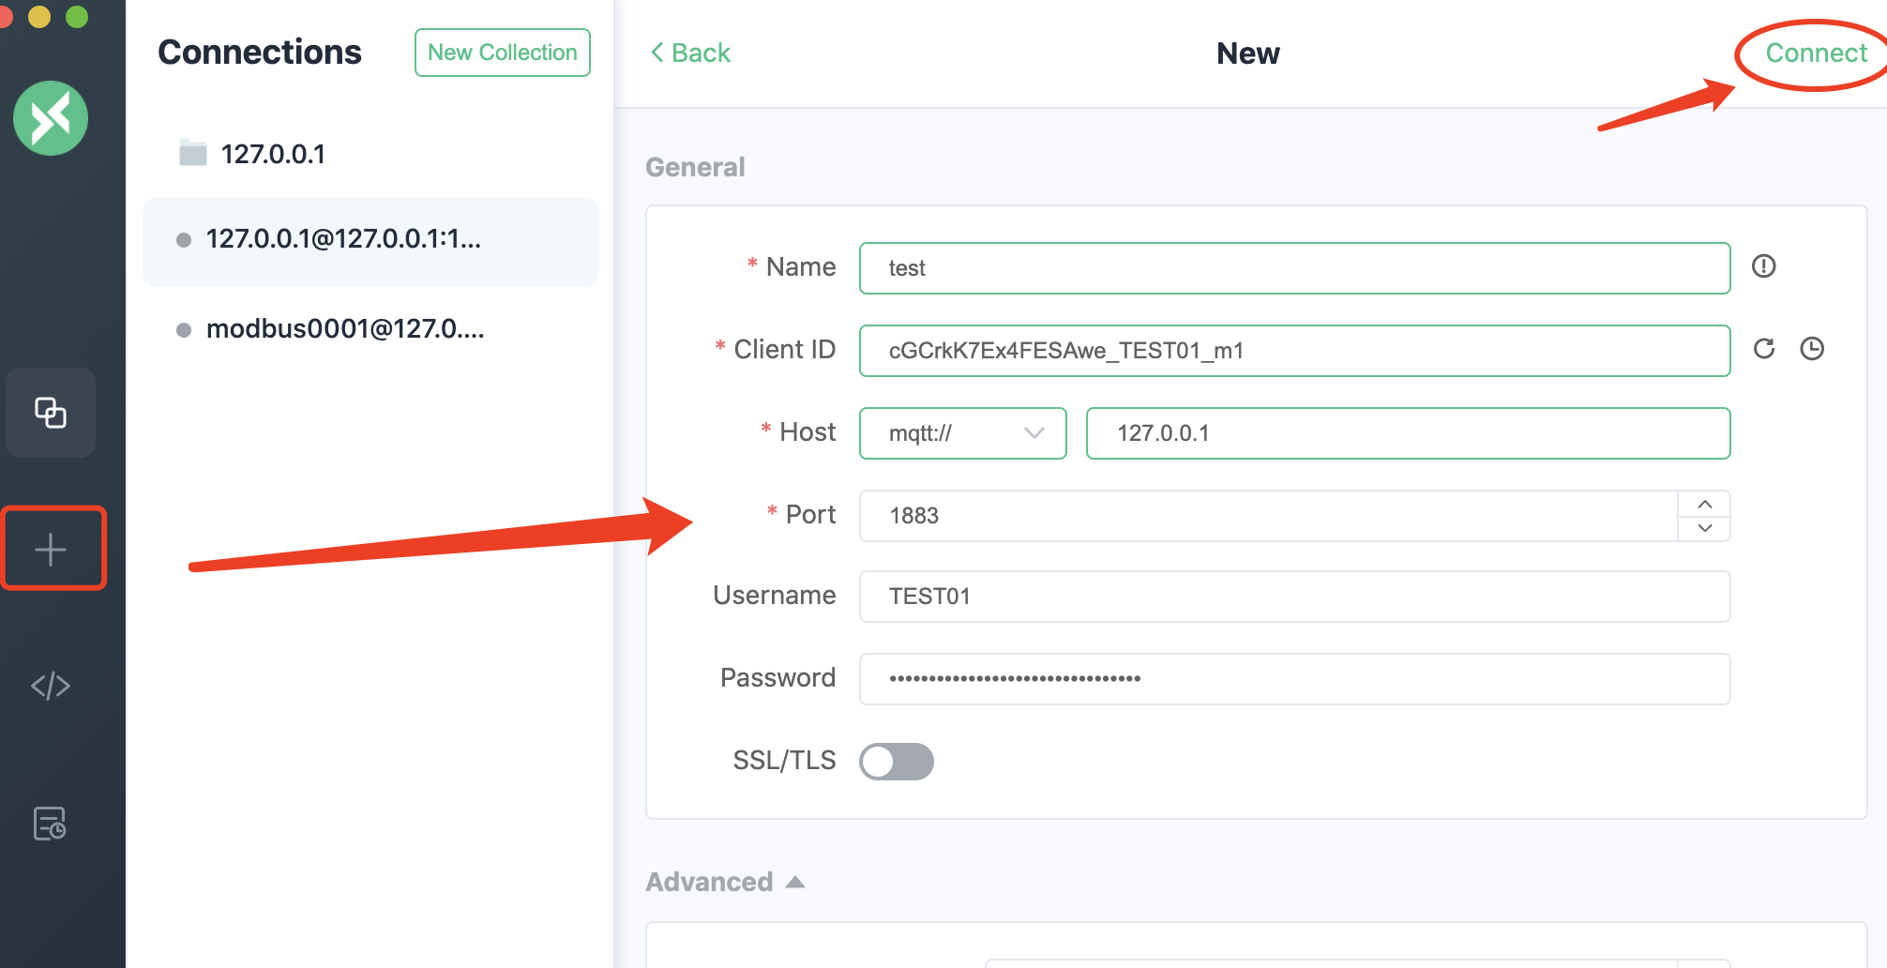The height and width of the screenshot is (968, 1887).
Task: Go Back to previous page
Action: click(690, 53)
